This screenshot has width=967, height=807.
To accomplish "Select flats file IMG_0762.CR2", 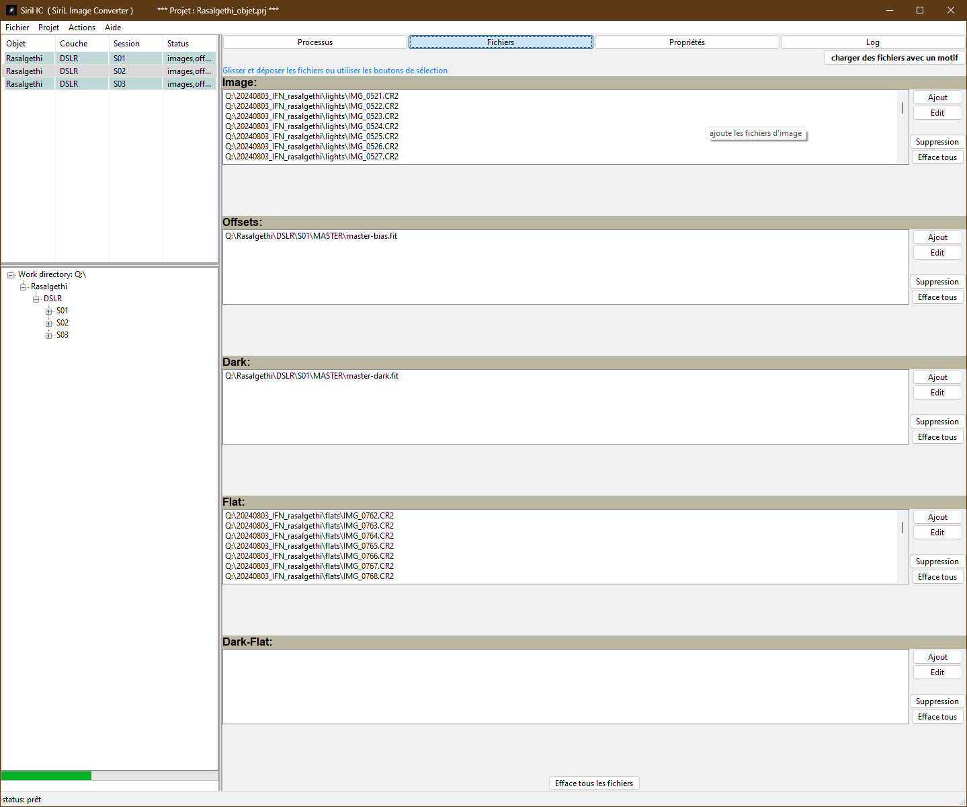I will click(309, 516).
